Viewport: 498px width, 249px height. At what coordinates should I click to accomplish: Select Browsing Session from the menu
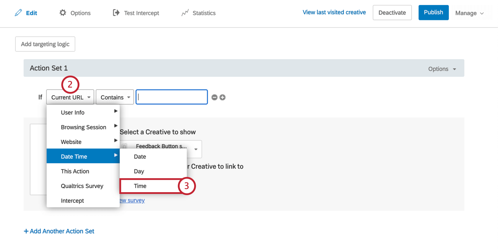[x=83, y=127]
